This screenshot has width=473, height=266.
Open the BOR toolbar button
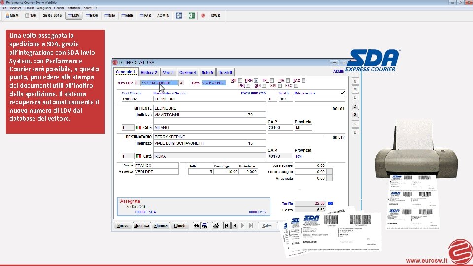click(92, 16)
